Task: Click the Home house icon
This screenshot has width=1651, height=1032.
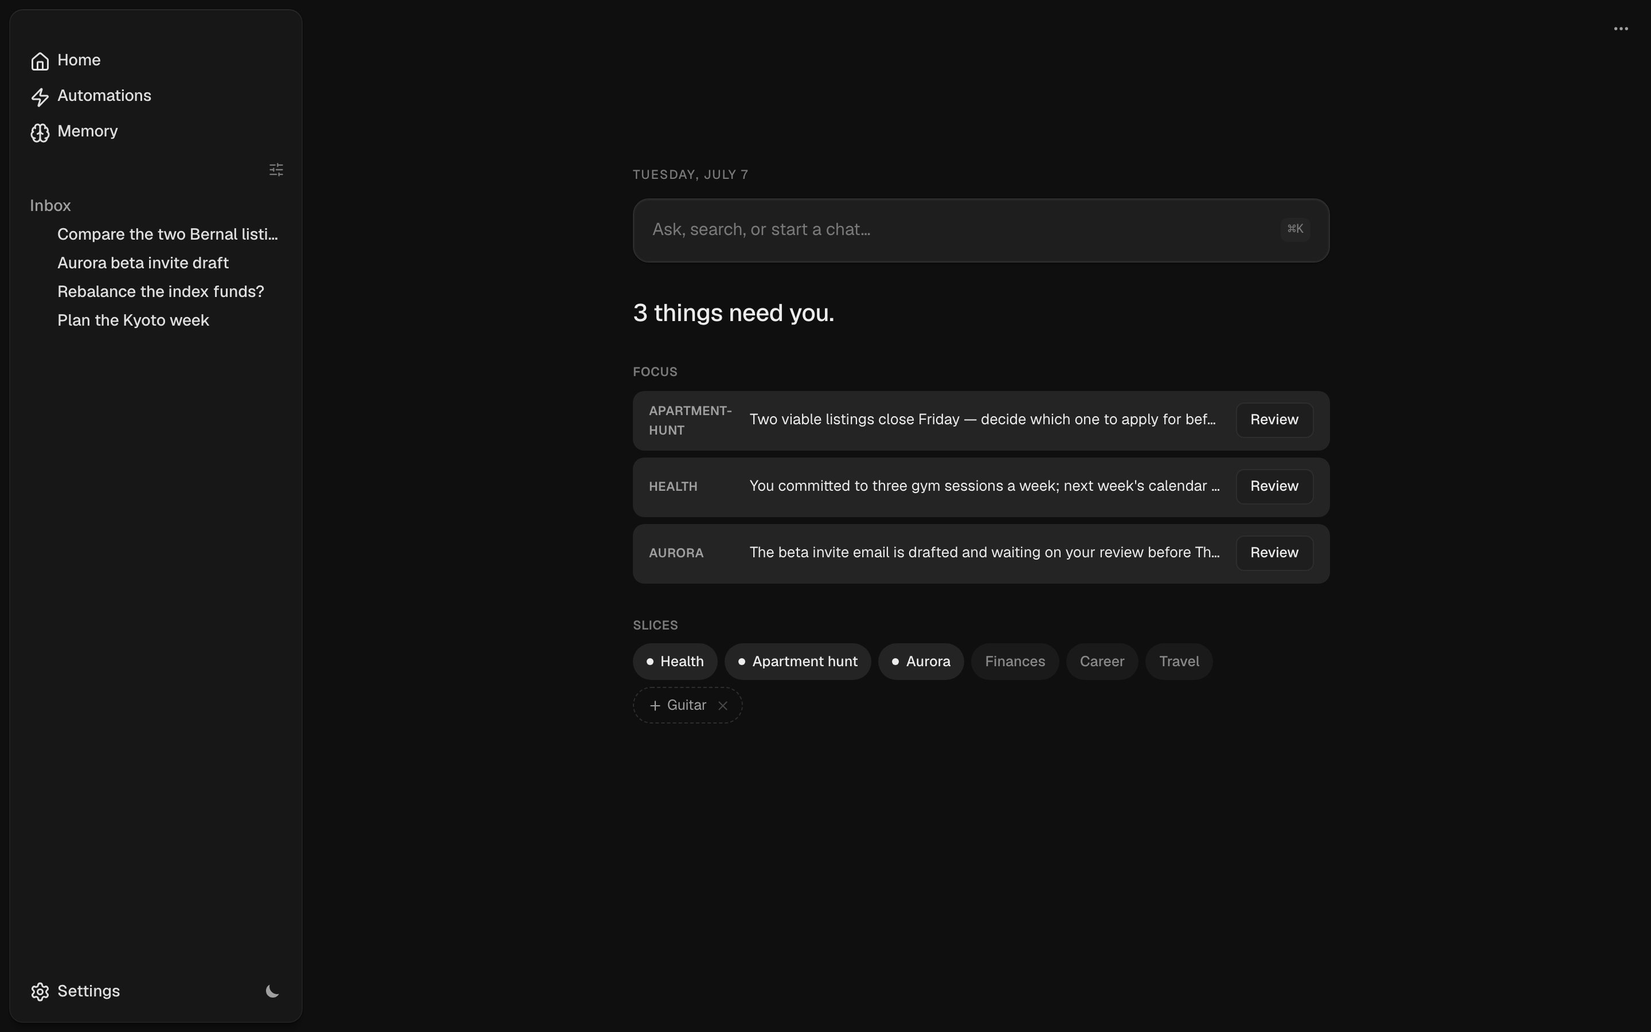Action: [x=40, y=61]
